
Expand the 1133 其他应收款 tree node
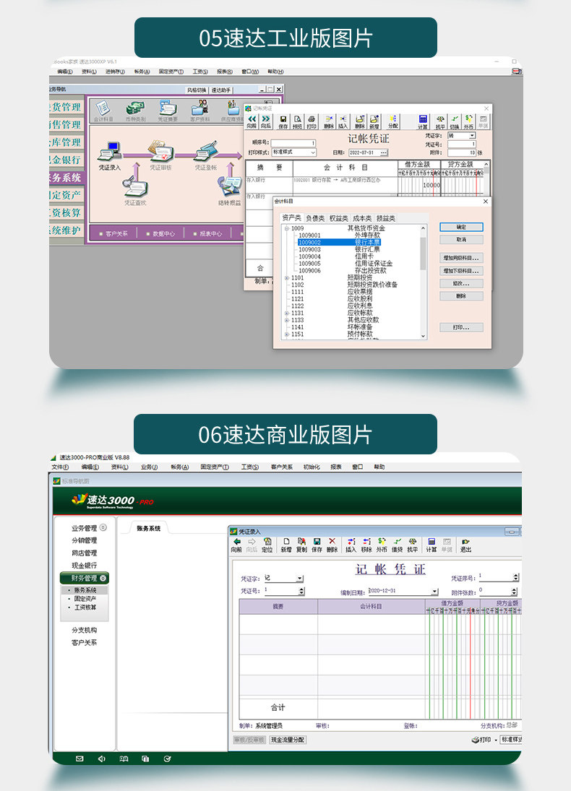(287, 320)
